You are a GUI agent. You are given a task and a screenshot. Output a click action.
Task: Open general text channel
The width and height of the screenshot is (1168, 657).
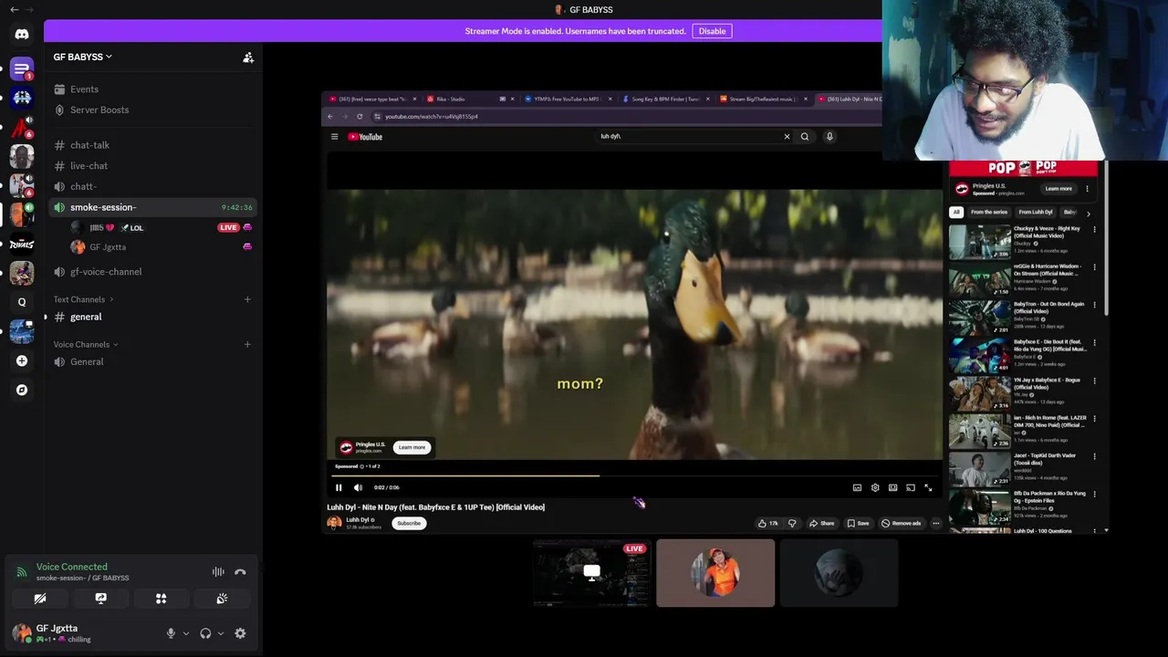(x=153, y=317)
